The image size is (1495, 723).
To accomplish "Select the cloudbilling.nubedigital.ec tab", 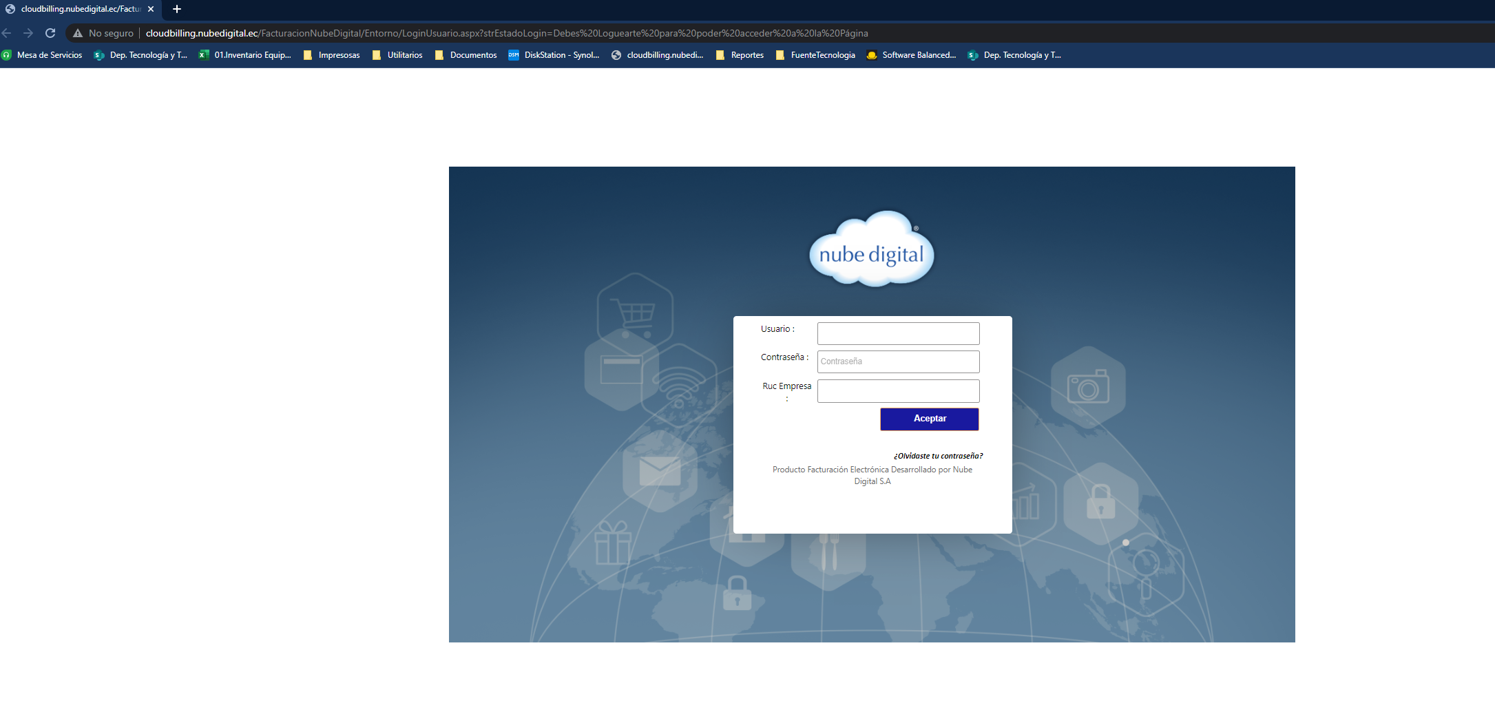I will (81, 9).
